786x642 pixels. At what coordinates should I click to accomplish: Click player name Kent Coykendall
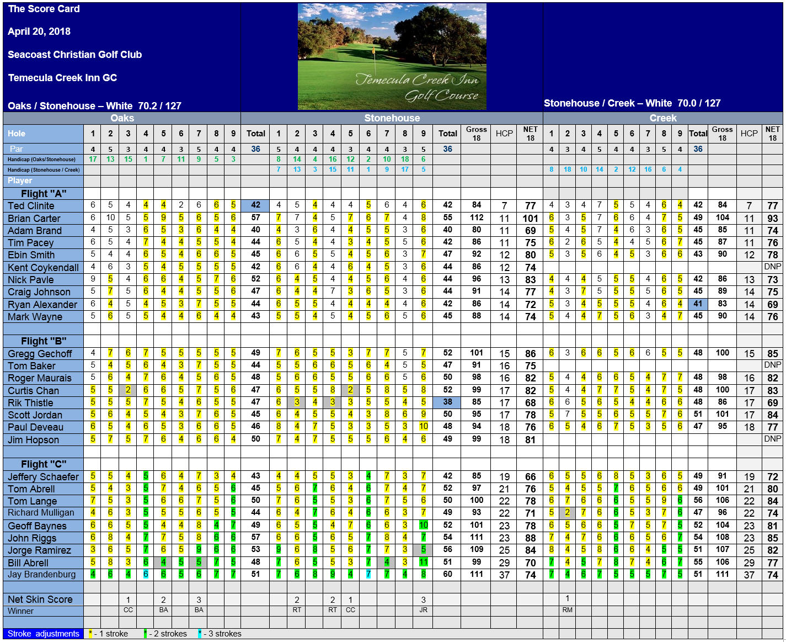point(44,268)
